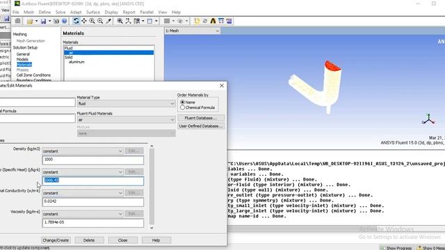Screen dimensions: 445x250
Task: Open the Solve menu
Action: (60, 12)
